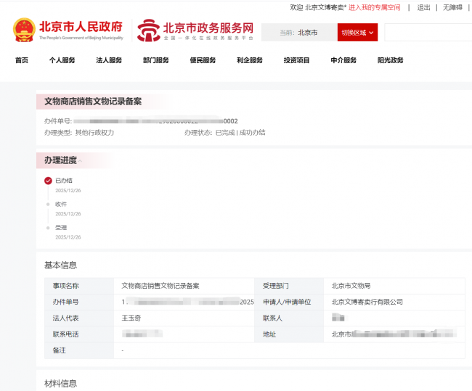Open the 切换区域 region dropdown

(x=358, y=33)
